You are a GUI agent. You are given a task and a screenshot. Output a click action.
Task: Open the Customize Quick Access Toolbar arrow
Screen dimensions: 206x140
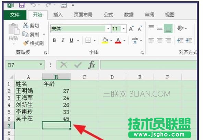[x=73, y=5]
